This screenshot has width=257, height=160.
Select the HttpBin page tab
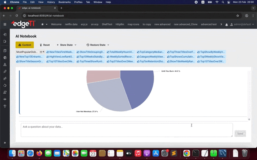point(119,25)
